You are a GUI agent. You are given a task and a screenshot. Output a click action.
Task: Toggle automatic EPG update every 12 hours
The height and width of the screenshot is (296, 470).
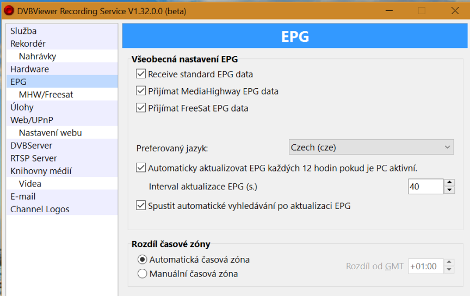click(x=141, y=168)
